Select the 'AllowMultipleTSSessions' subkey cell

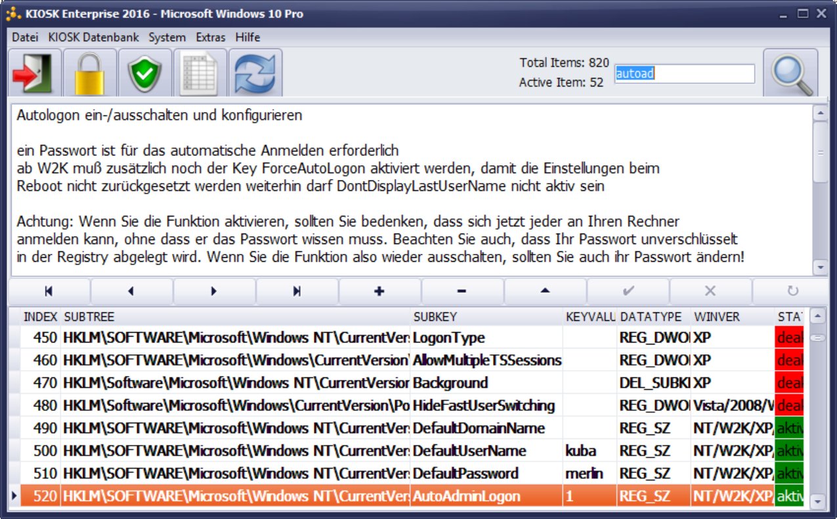(x=487, y=360)
